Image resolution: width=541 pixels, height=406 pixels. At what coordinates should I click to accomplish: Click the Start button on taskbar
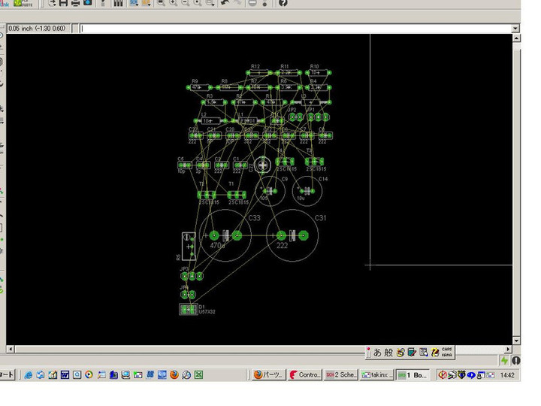(6, 374)
